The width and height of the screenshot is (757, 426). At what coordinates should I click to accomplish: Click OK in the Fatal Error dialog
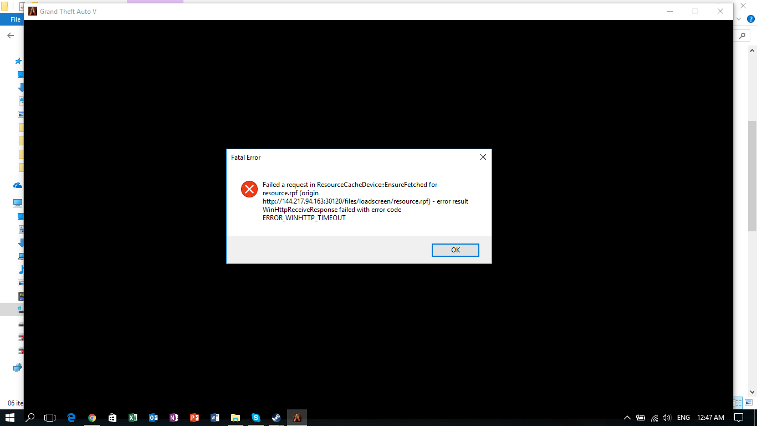456,250
